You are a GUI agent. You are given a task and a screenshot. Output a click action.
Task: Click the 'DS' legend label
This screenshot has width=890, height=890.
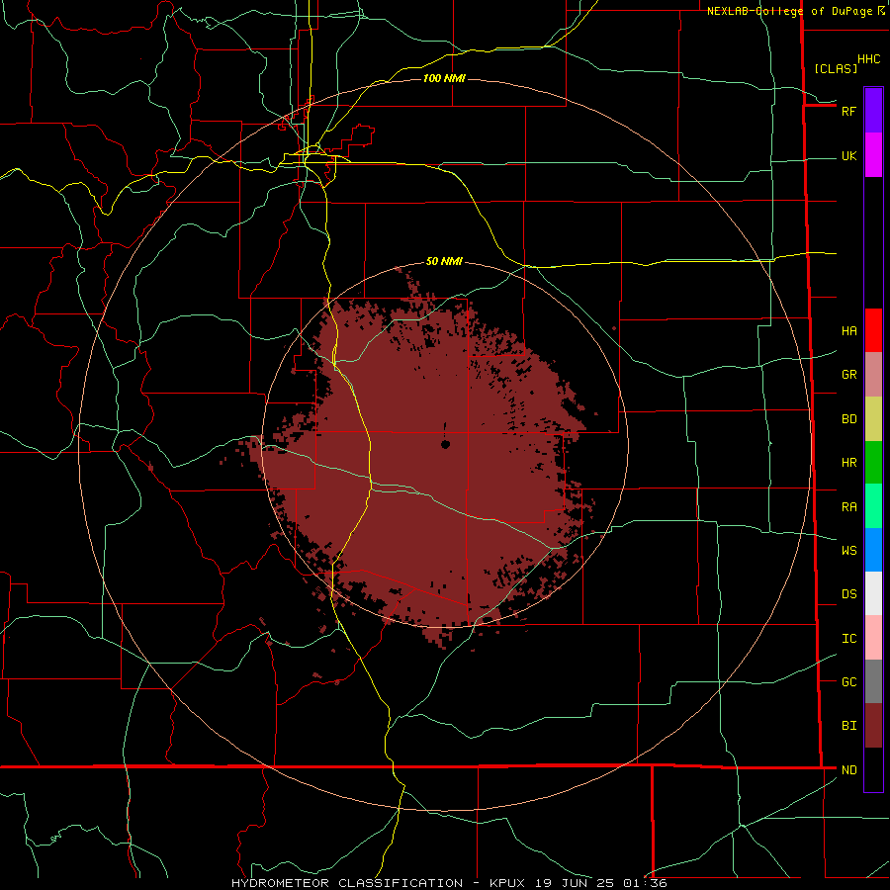[x=848, y=594]
